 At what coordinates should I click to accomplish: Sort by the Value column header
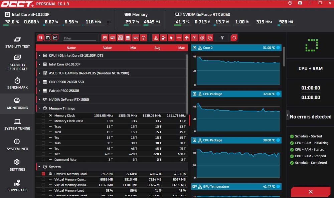pyautogui.click(x=107, y=48)
